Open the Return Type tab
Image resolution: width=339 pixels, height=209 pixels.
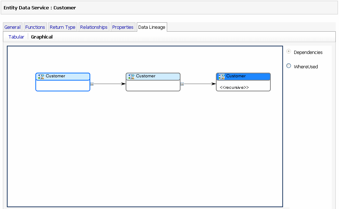[x=62, y=27]
